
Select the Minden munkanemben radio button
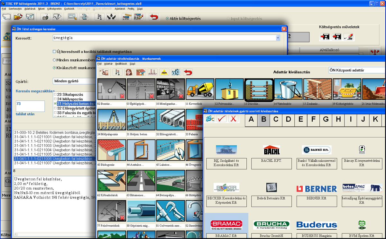click(54, 60)
